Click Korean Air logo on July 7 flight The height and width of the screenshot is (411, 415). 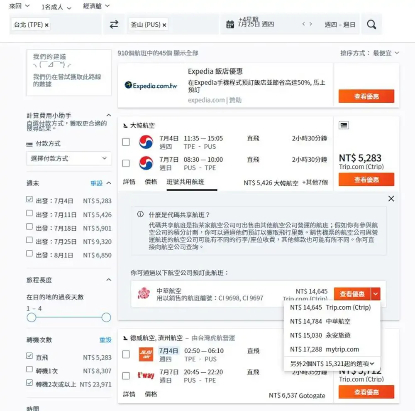pyautogui.click(x=146, y=163)
